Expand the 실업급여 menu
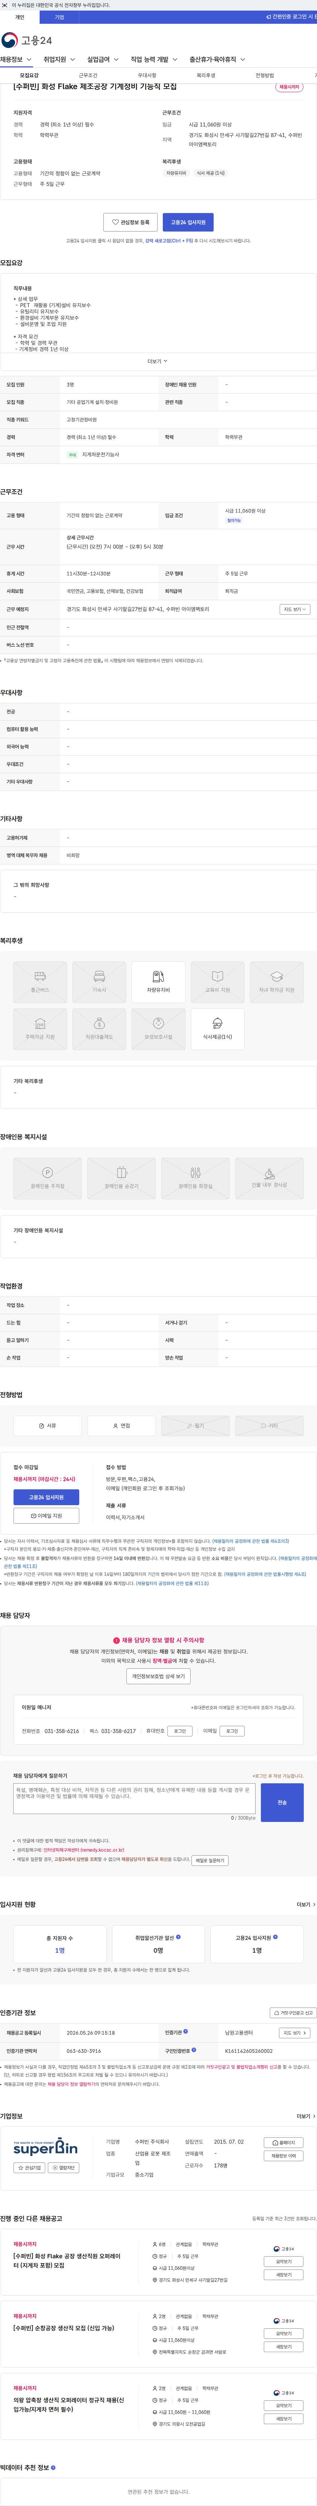 [x=103, y=59]
